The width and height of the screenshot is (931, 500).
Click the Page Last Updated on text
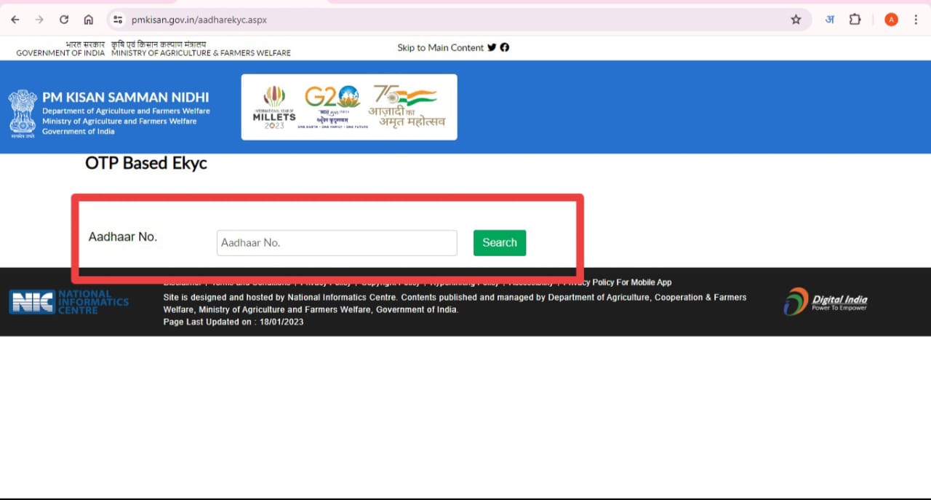click(x=233, y=322)
